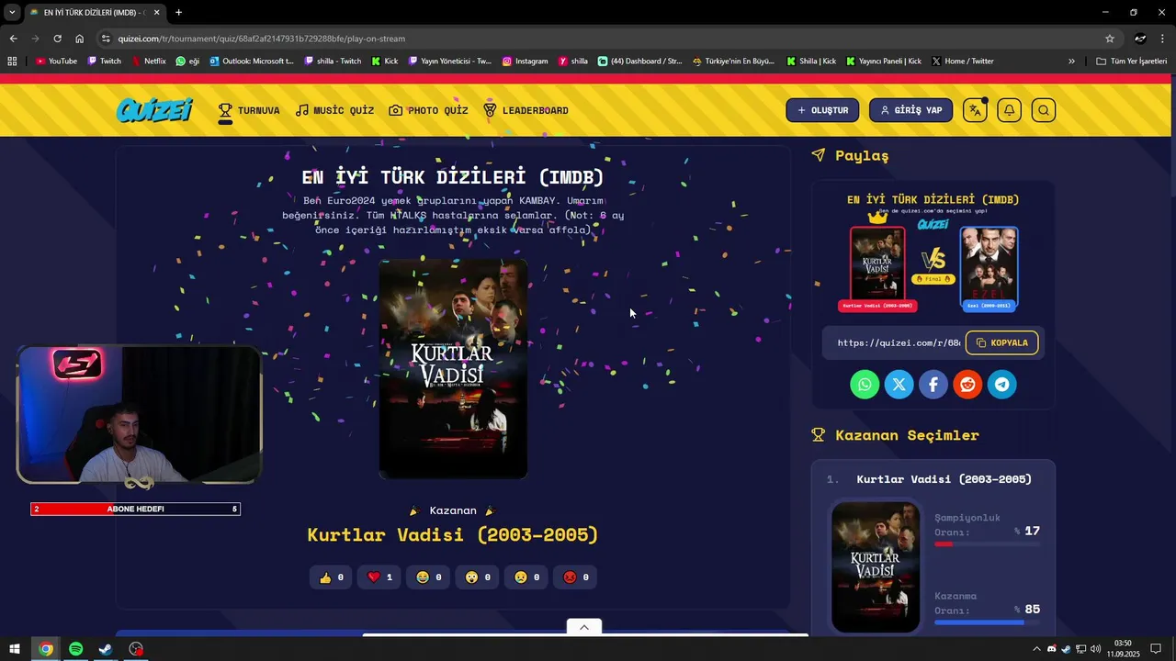Screen dimensions: 1176x661
Task: Open the notifications bell
Action: click(1009, 110)
